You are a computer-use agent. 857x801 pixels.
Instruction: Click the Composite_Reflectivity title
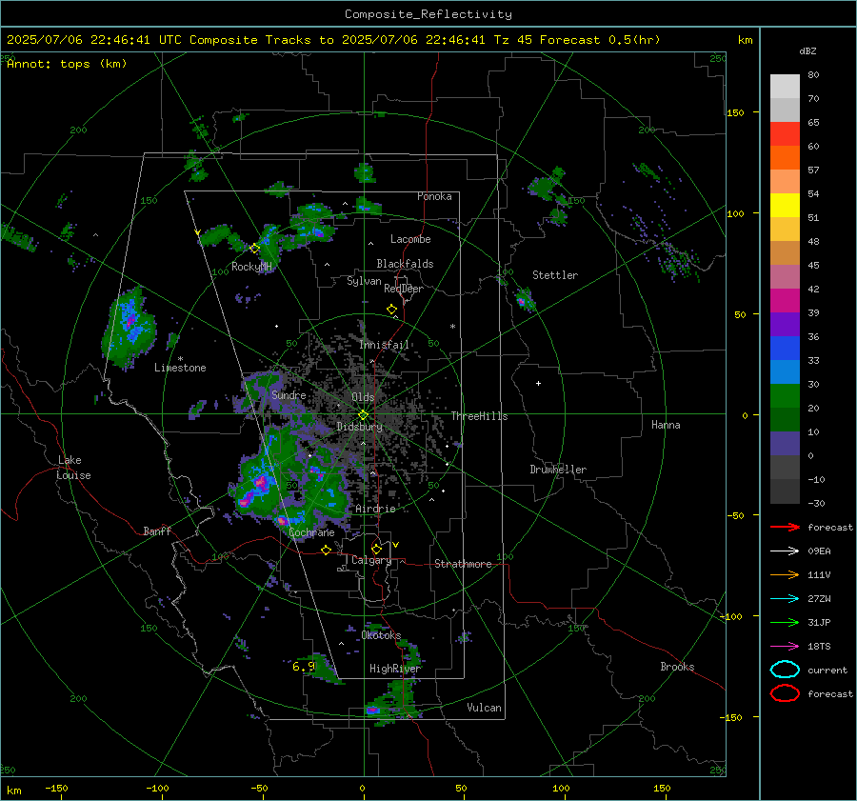pyautogui.click(x=428, y=14)
